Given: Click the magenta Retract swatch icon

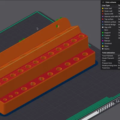Looking at the screenshot, I should (103, 41).
